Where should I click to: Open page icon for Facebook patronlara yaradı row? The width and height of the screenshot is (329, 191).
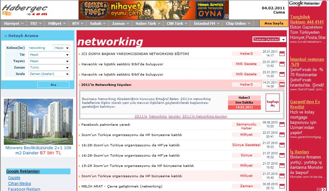(x=282, y=124)
